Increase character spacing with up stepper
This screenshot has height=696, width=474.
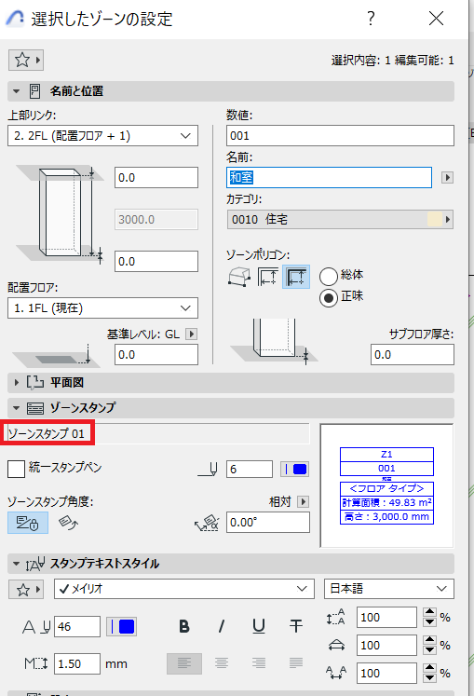coord(429,668)
